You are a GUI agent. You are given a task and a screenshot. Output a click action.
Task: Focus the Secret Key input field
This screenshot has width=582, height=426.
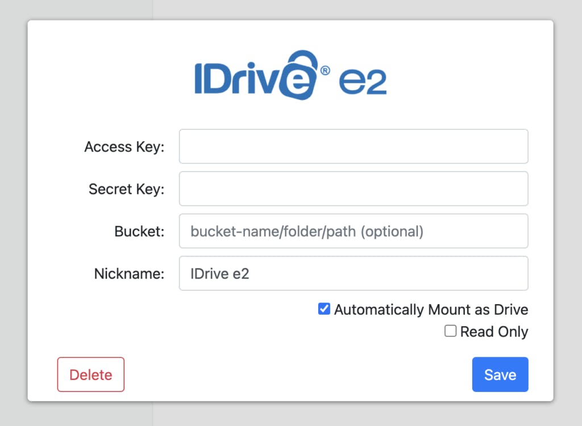pyautogui.click(x=354, y=188)
